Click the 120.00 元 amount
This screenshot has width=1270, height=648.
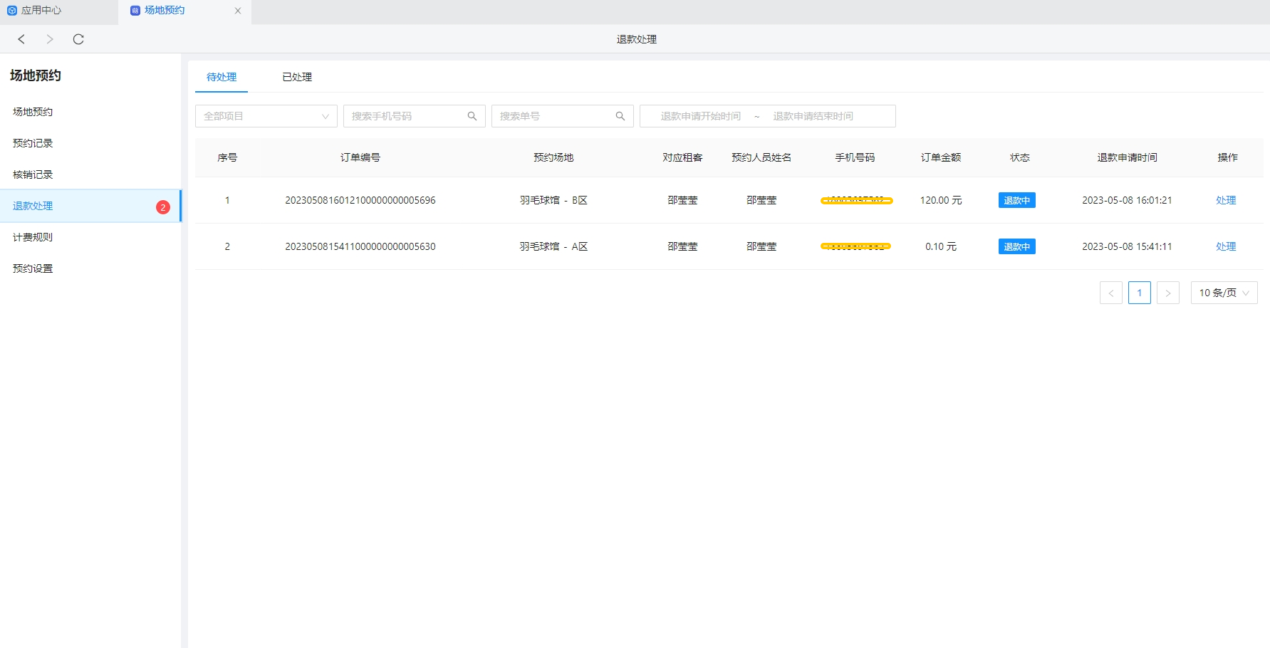(941, 200)
